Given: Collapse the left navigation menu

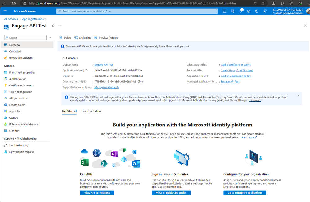Looking at the screenshot, I should click(x=50, y=38).
